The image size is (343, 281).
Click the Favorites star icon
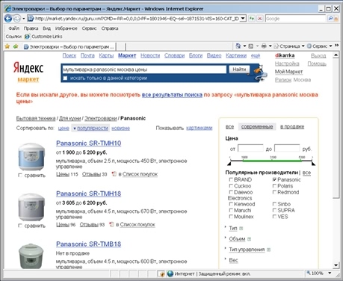[7, 46]
